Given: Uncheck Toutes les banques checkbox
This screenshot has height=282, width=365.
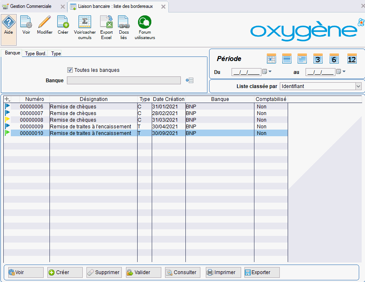Looking at the screenshot, I should (70, 70).
